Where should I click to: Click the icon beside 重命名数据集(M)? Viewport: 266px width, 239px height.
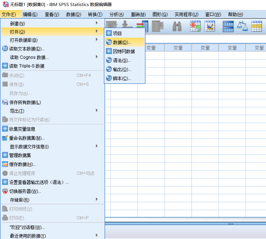[5, 138]
